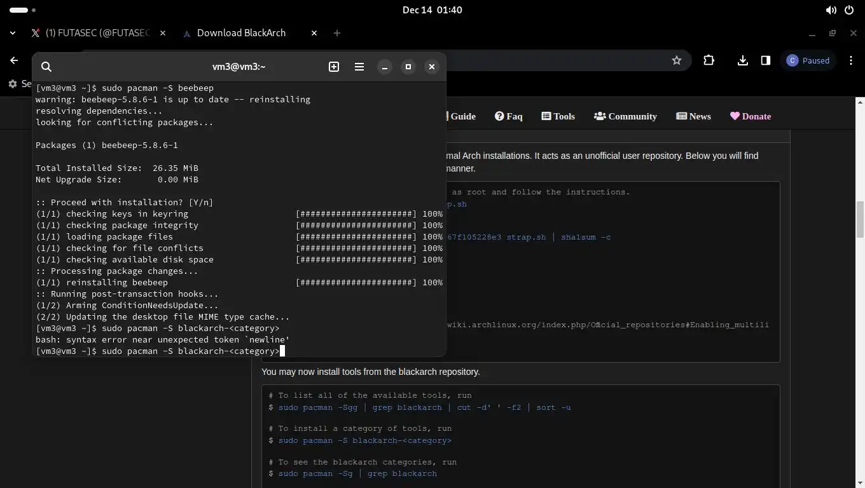
Task: Click the archlinux wiki URL text
Action: (x=608, y=325)
